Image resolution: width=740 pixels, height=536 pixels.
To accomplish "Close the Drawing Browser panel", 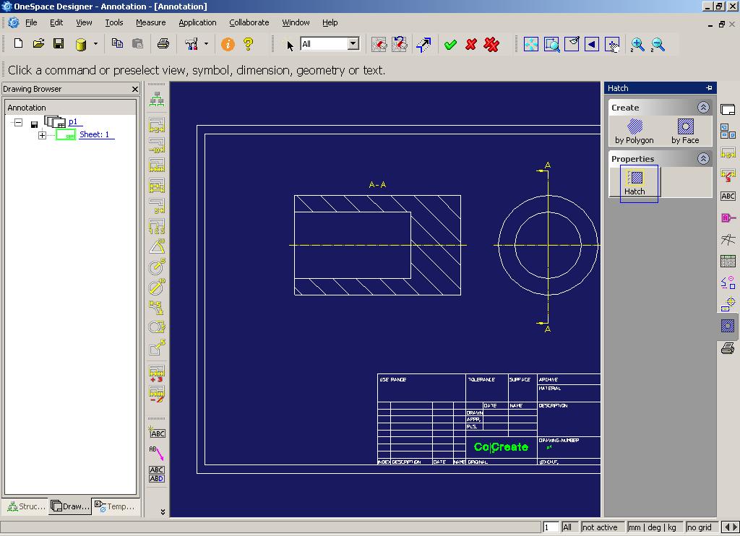I will point(134,89).
